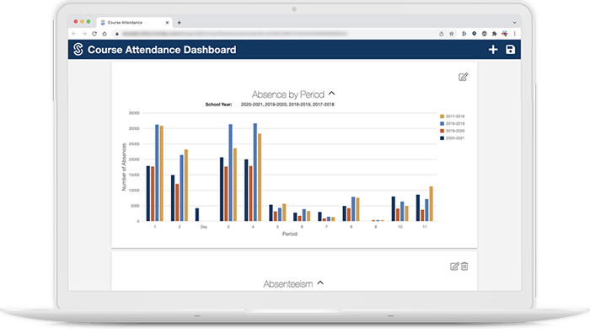The width and height of the screenshot is (590, 329).
Task: Open a new browser tab
Action: coord(179,23)
